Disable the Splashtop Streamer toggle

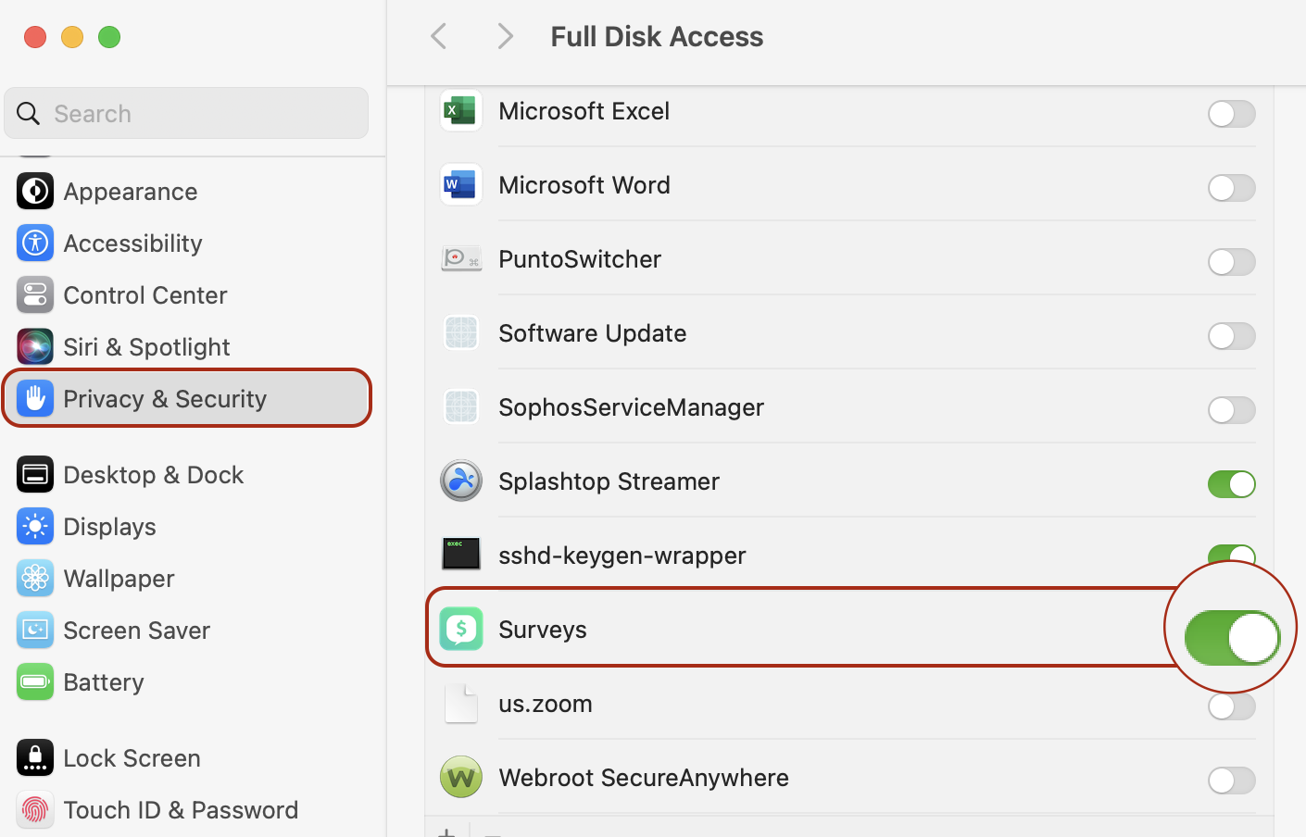point(1231,484)
